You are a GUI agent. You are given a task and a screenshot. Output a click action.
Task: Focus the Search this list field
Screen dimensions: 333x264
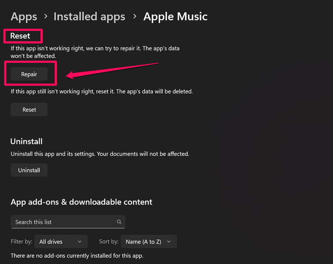pyautogui.click(x=64, y=222)
